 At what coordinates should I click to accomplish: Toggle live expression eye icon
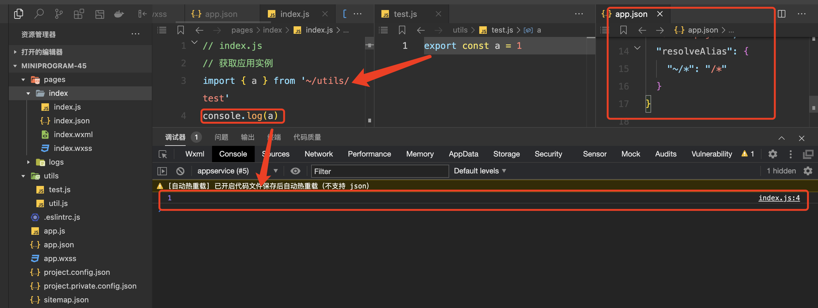click(x=295, y=171)
